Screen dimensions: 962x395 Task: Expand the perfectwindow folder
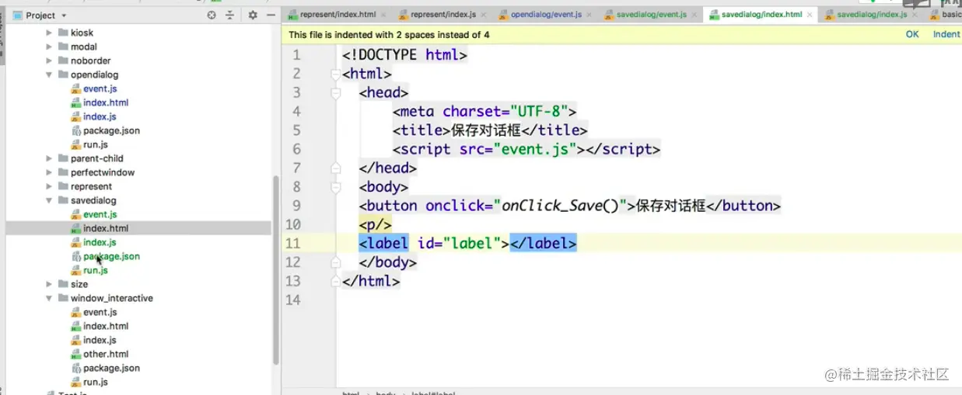[50, 172]
